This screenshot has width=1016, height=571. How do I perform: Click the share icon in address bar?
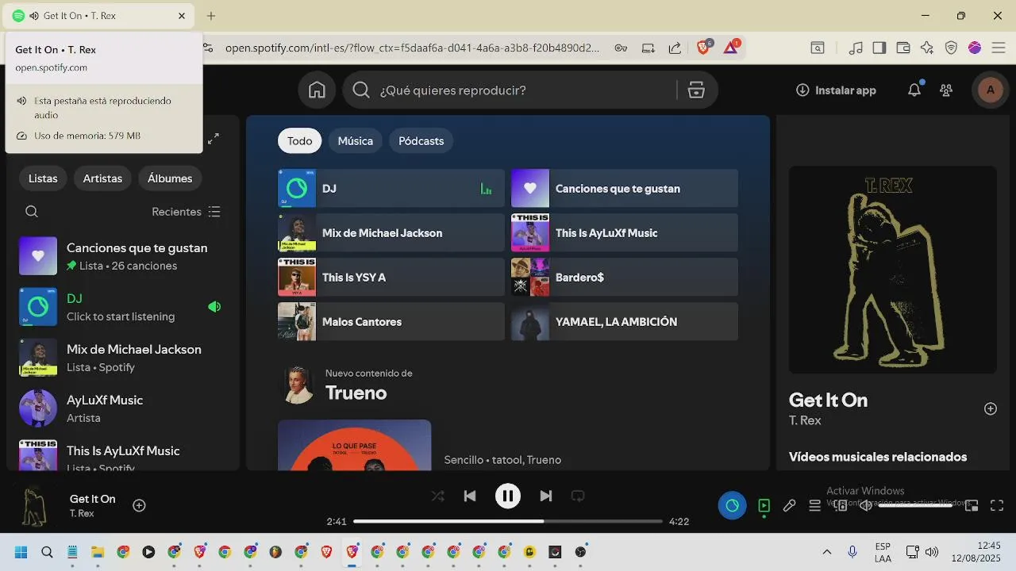(x=675, y=48)
